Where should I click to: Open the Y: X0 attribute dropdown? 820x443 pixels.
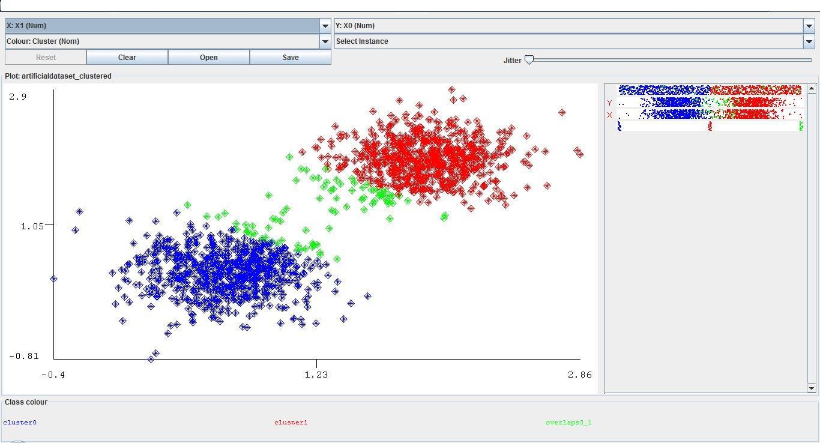point(810,25)
